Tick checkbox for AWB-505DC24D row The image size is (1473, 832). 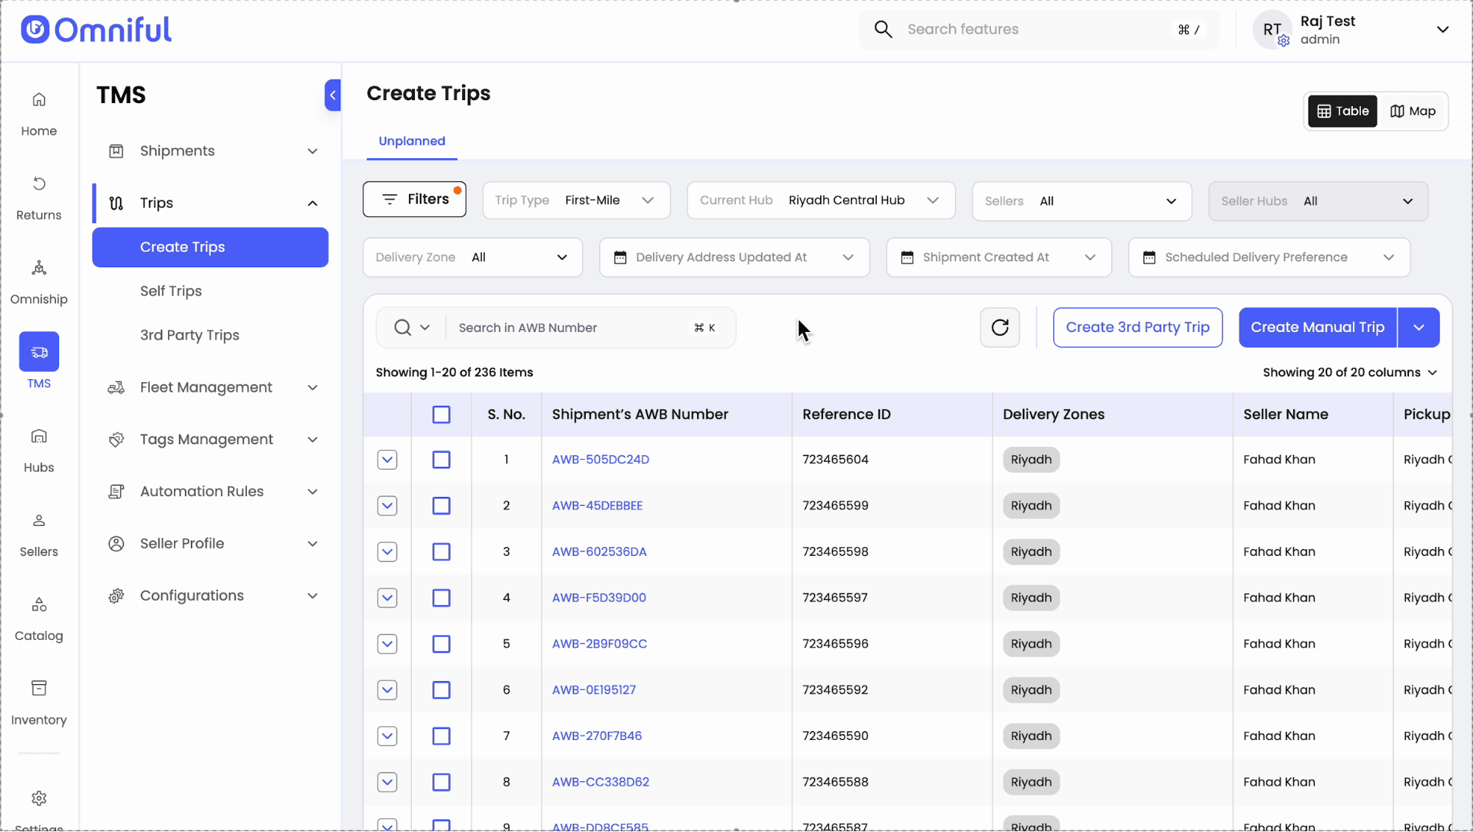pos(441,460)
